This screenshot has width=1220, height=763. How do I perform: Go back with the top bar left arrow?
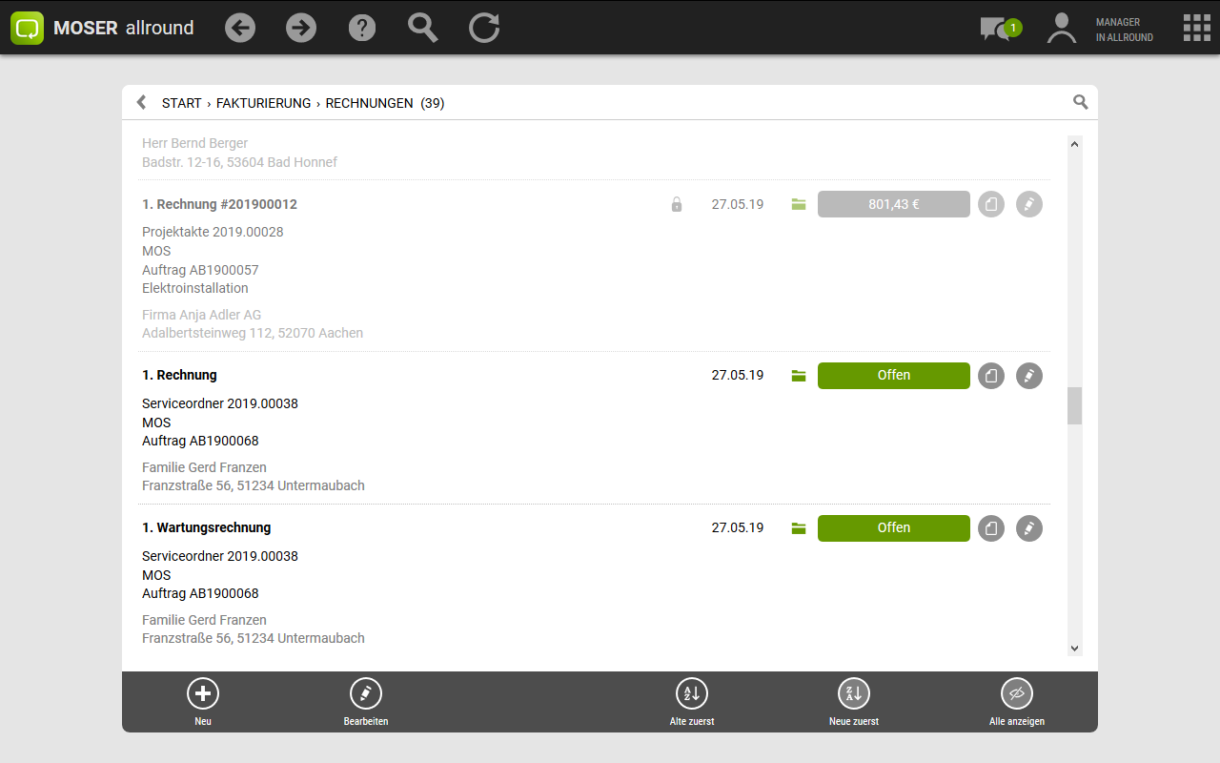pyautogui.click(x=240, y=28)
